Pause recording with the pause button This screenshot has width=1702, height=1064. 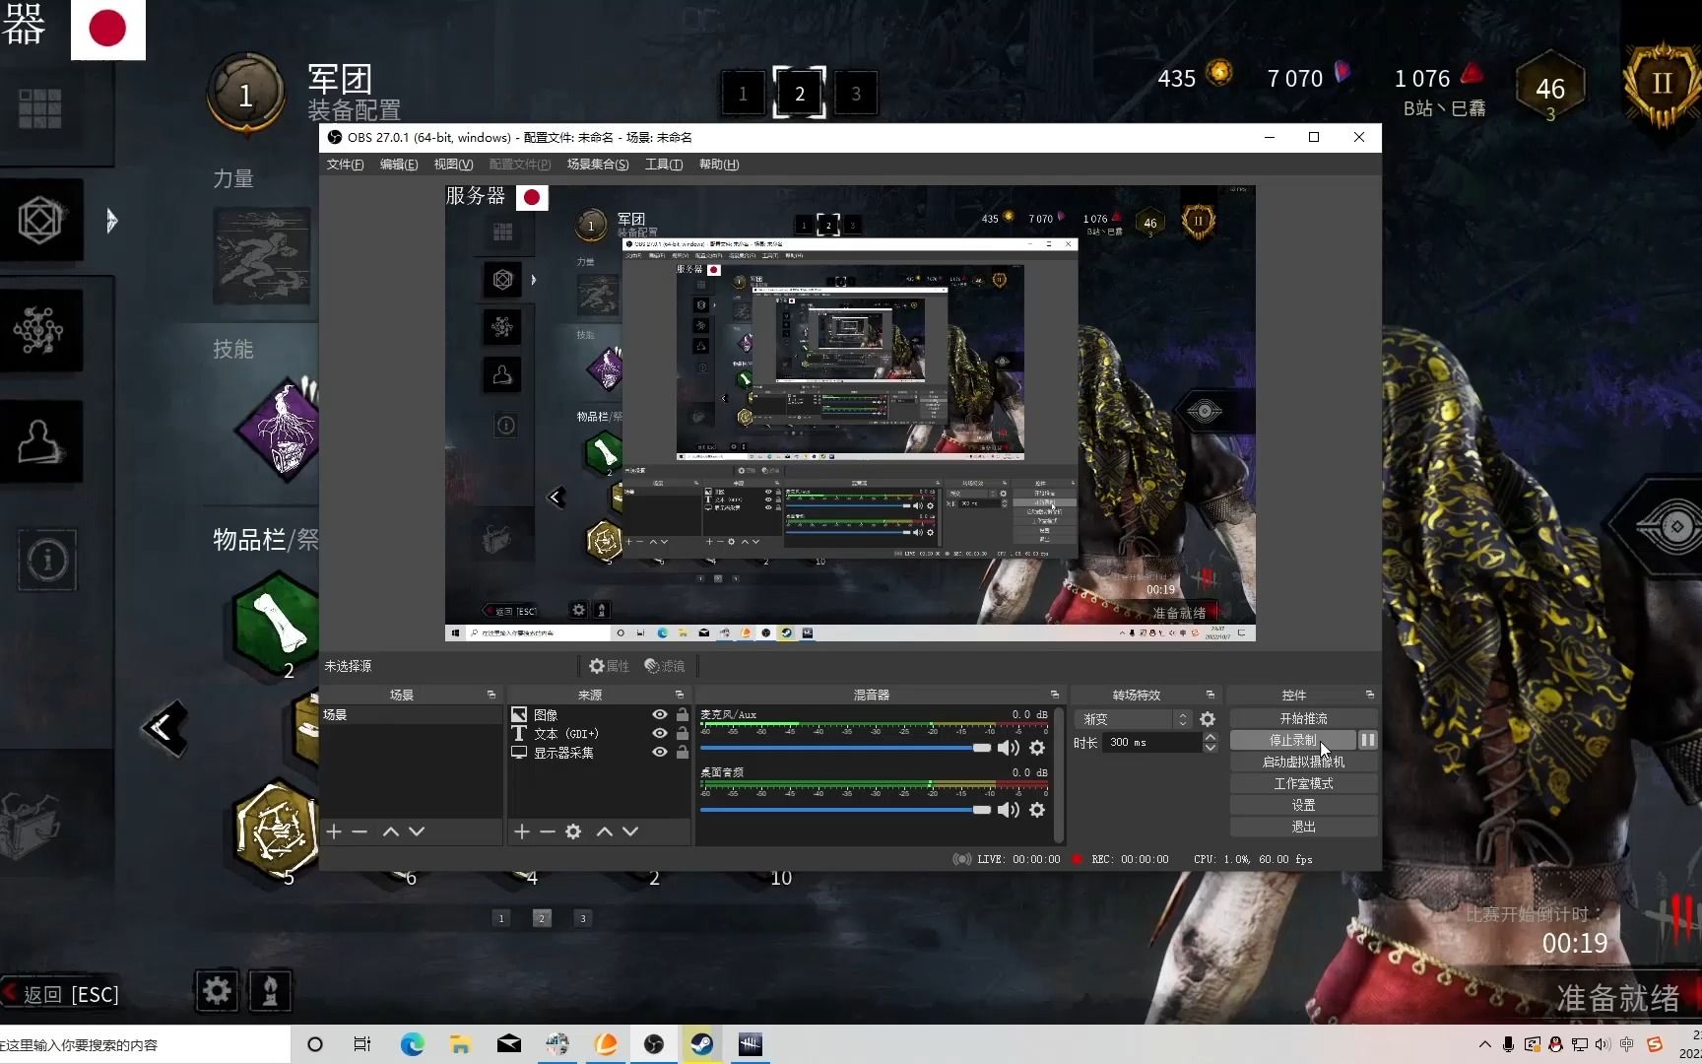point(1368,740)
